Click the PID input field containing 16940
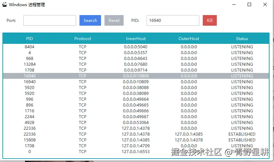 173,21
